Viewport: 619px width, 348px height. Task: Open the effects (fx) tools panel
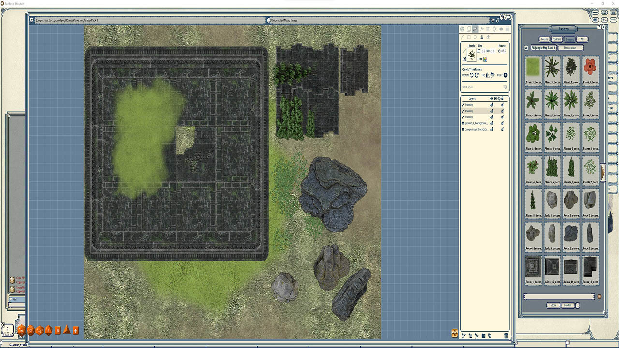(483, 29)
